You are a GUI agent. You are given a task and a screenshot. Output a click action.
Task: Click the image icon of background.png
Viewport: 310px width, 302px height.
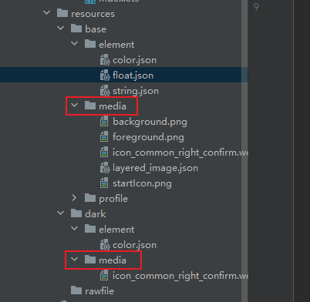pyautogui.click(x=104, y=121)
